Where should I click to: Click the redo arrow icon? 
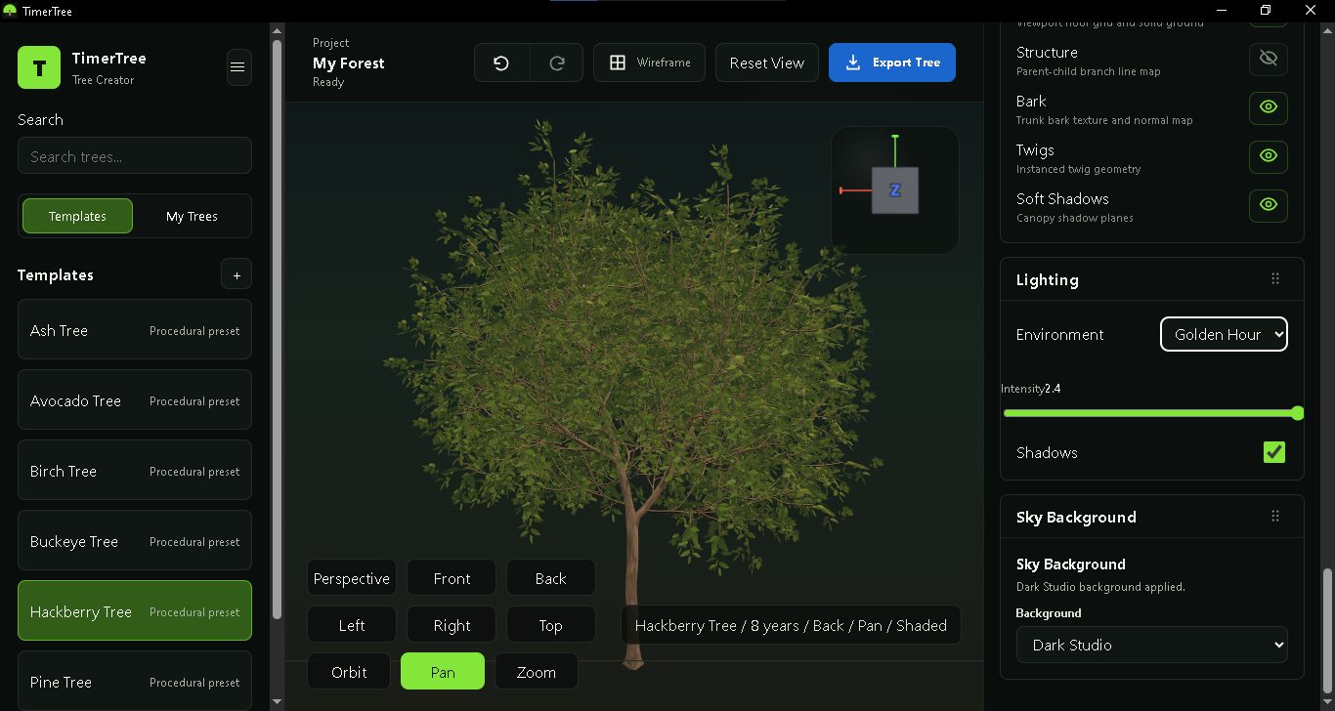pos(557,63)
